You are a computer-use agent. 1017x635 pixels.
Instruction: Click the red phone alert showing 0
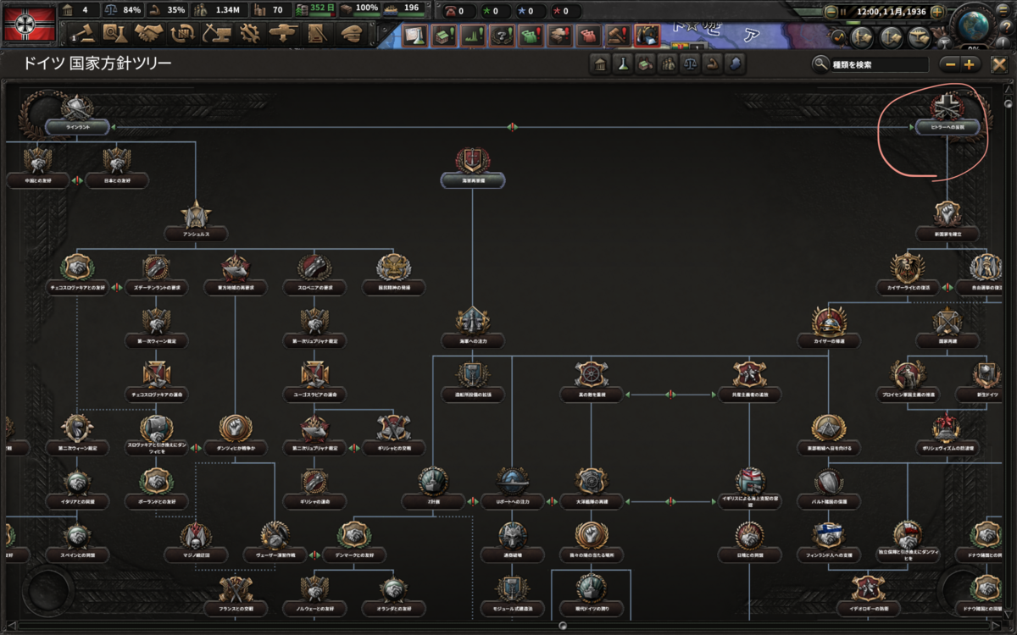(x=459, y=12)
